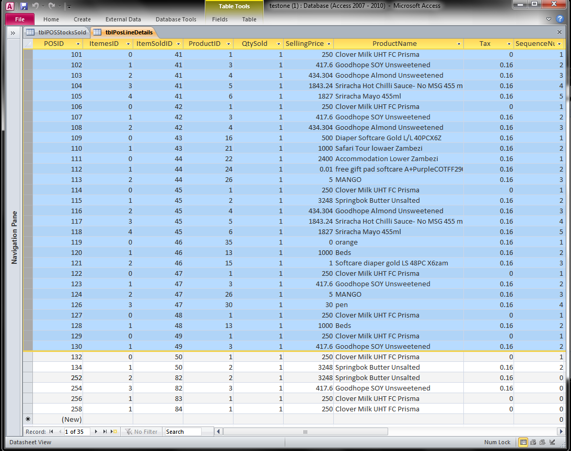Go to the first record
Image resolution: width=571 pixels, height=451 pixels.
pyautogui.click(x=51, y=432)
